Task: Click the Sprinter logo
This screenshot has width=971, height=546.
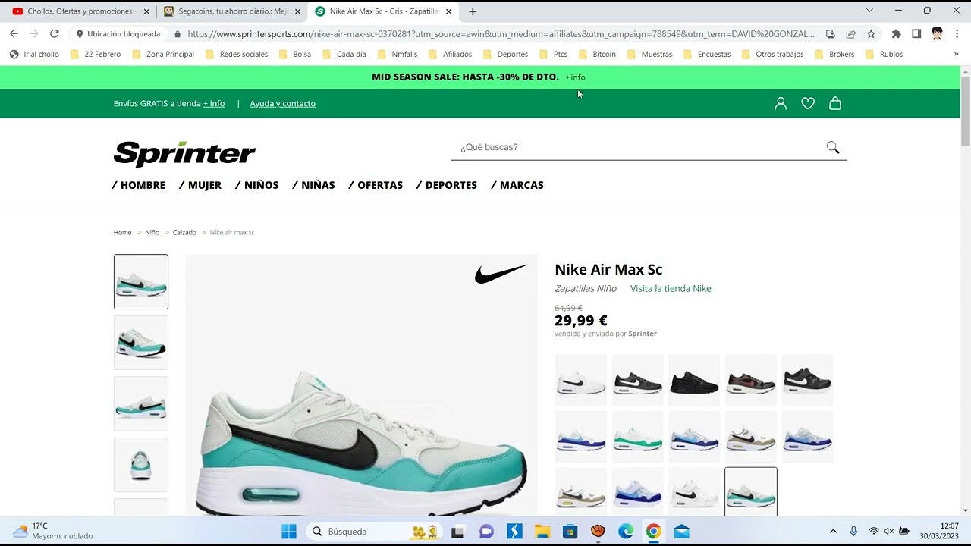Action: [x=184, y=154]
